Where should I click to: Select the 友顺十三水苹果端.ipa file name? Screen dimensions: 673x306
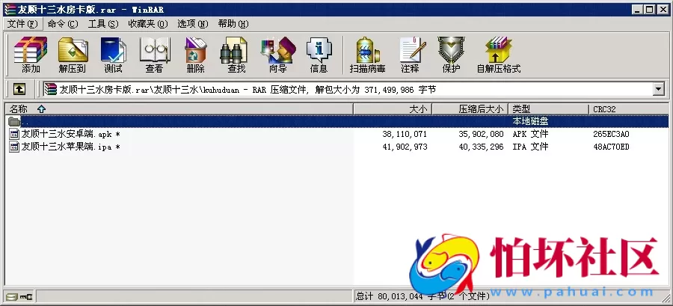tap(70, 147)
